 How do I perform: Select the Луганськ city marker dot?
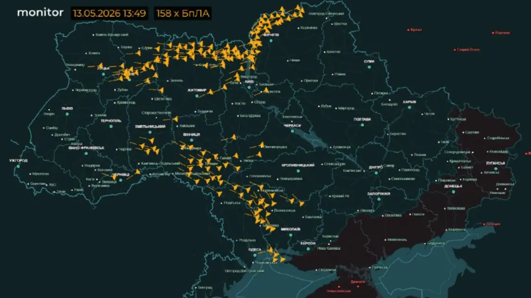pyautogui.click(x=496, y=169)
